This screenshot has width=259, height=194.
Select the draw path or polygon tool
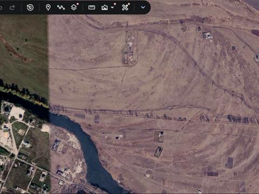(x=61, y=8)
